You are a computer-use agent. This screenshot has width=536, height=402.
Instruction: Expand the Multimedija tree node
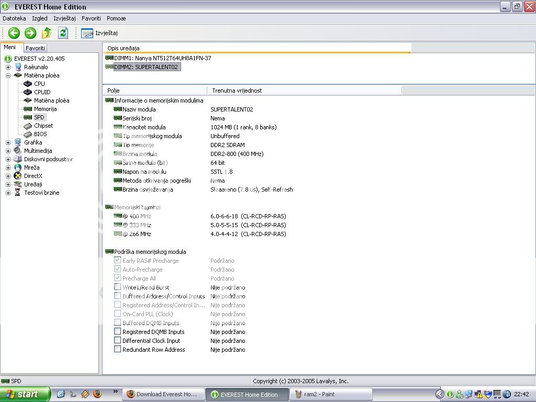click(8, 151)
